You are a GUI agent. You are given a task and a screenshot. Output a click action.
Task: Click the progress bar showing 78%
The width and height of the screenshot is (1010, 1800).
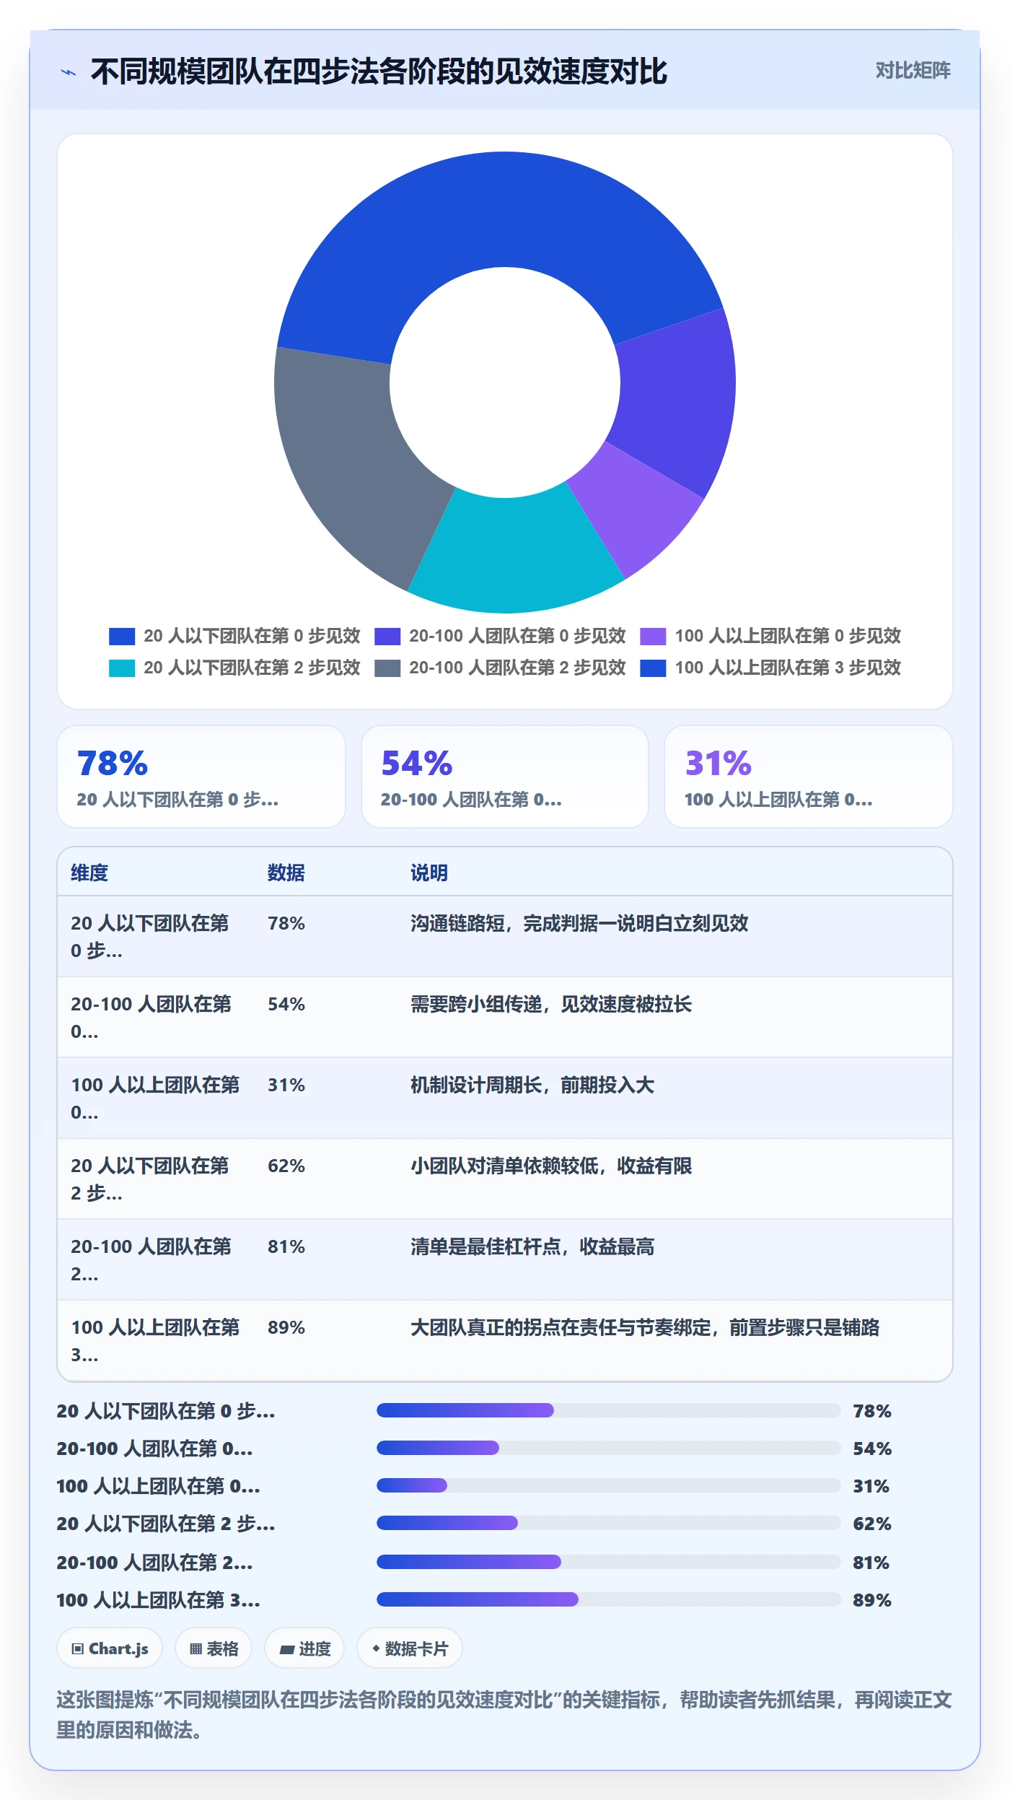(609, 1410)
